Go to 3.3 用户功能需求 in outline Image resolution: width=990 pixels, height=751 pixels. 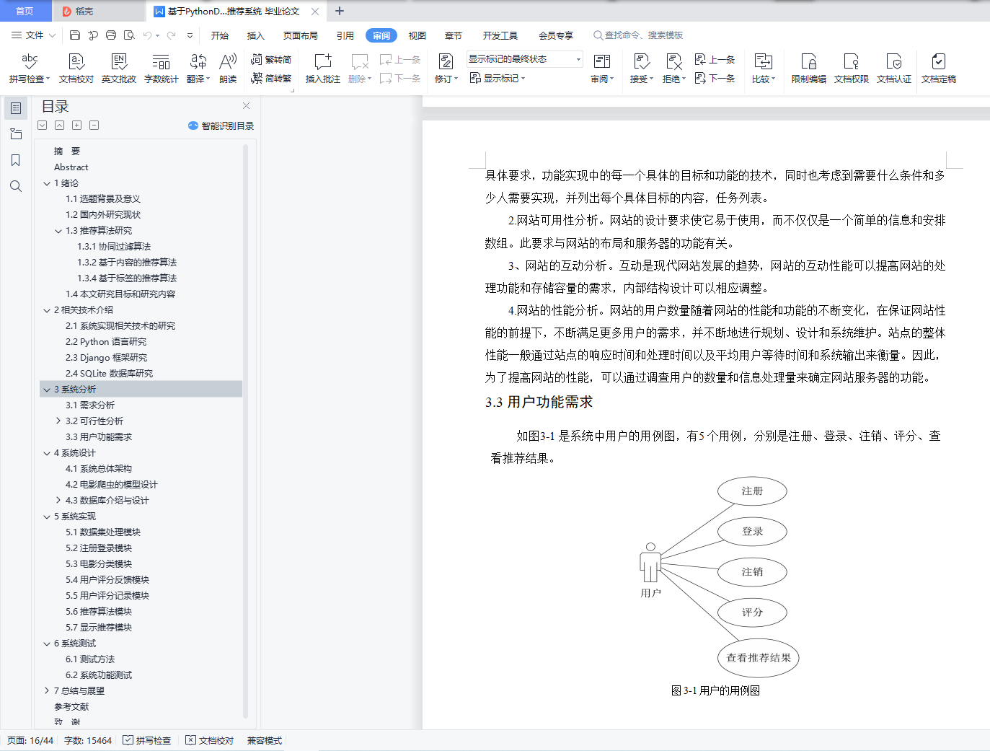(99, 437)
